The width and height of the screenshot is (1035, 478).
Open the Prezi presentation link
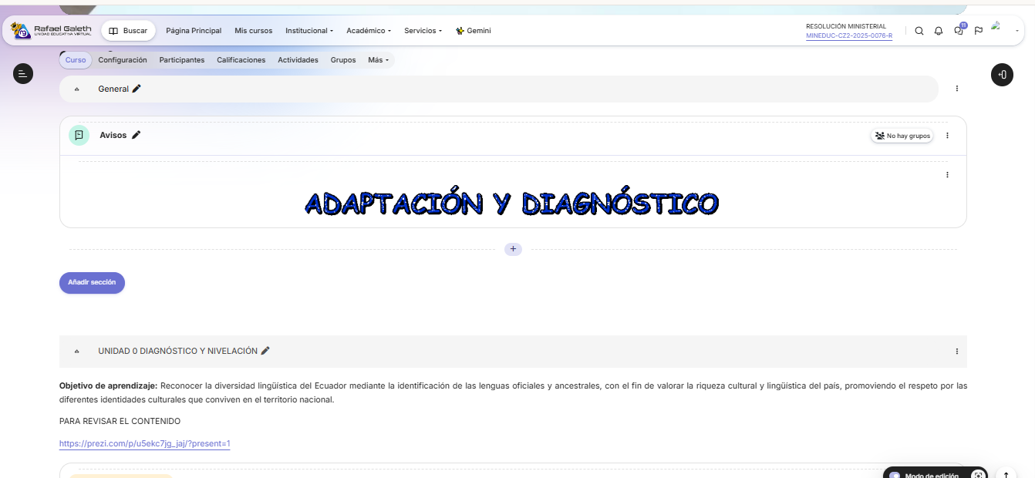pos(144,443)
